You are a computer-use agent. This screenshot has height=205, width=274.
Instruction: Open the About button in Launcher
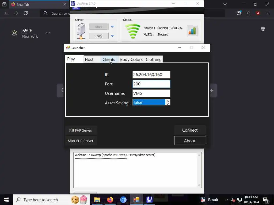pyautogui.click(x=190, y=141)
